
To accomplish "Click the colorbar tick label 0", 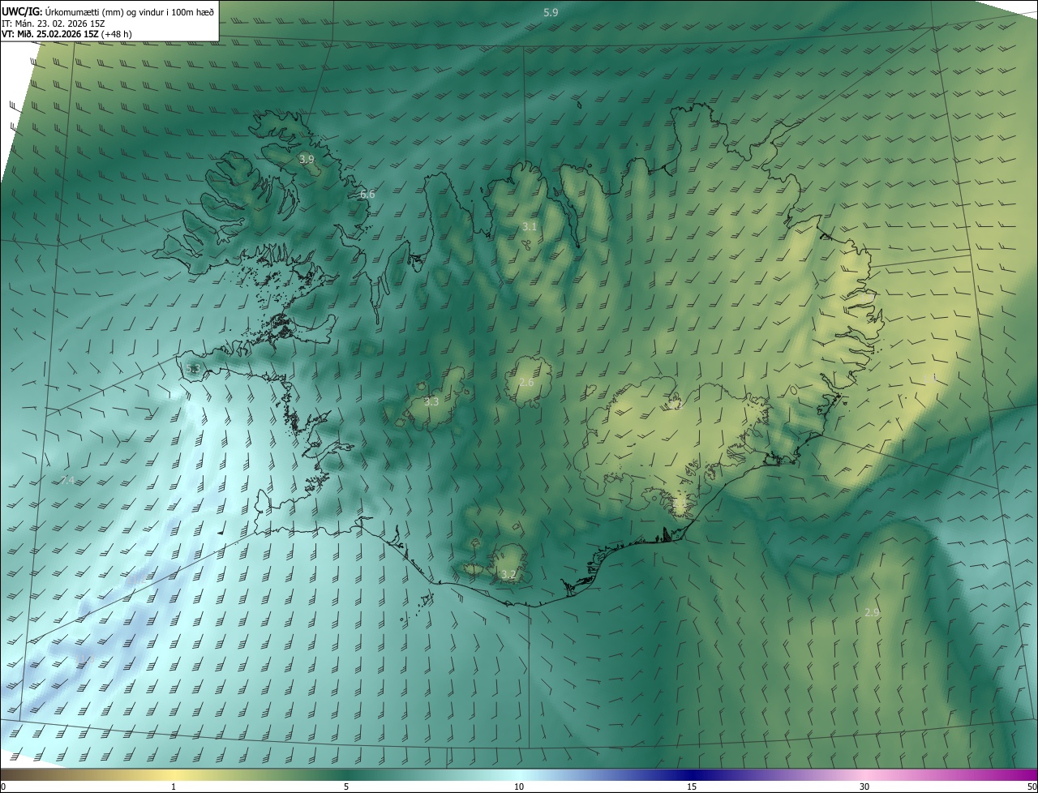I will point(3,787).
